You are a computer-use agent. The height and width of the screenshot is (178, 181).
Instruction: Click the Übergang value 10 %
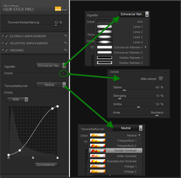[159, 96]
